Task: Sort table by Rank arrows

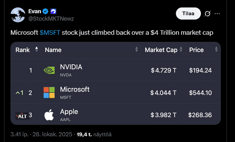Action: pos(37,50)
